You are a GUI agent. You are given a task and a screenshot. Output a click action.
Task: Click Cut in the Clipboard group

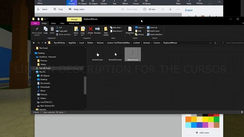(x=59, y=27)
